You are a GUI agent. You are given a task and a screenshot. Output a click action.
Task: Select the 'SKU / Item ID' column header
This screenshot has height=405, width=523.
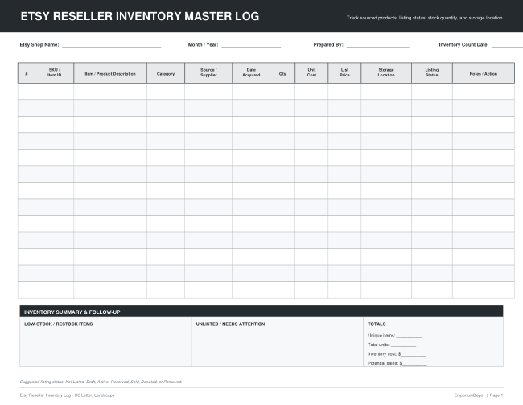55,72
